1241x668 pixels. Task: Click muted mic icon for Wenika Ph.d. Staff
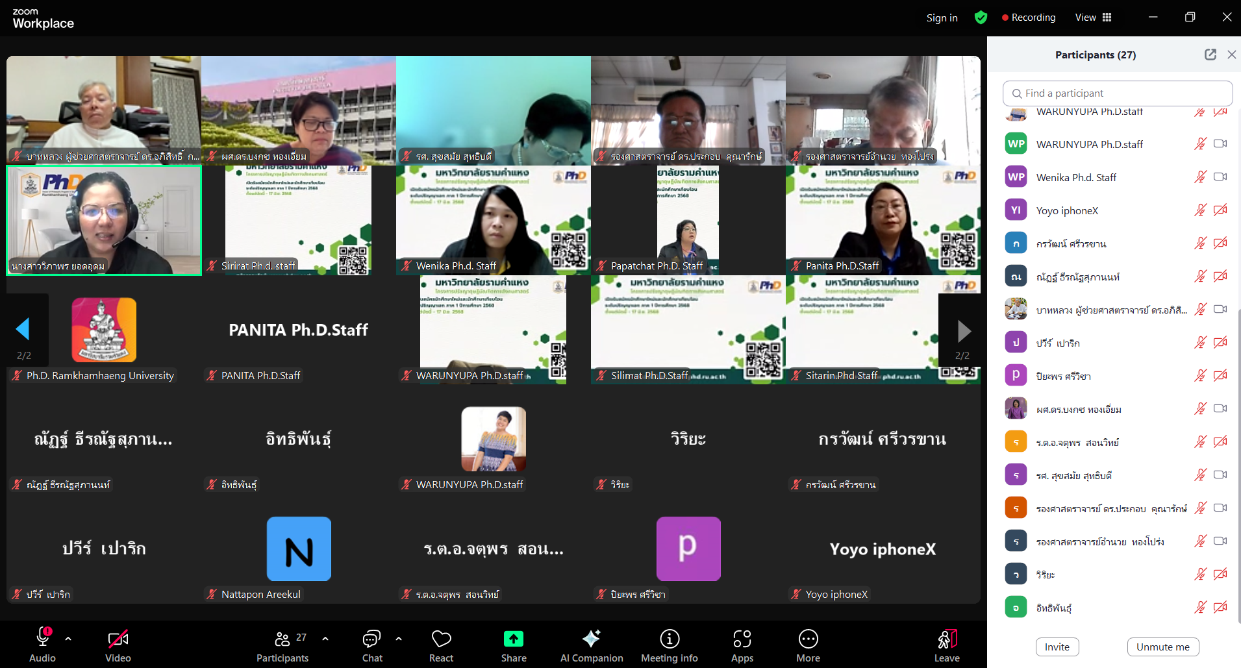pos(1200,177)
